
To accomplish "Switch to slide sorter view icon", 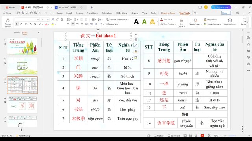I will 191,136.
